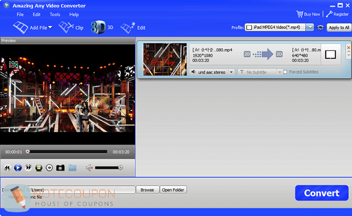Remove the file with orange X
The width and height of the screenshot is (352, 216).
click(348, 48)
